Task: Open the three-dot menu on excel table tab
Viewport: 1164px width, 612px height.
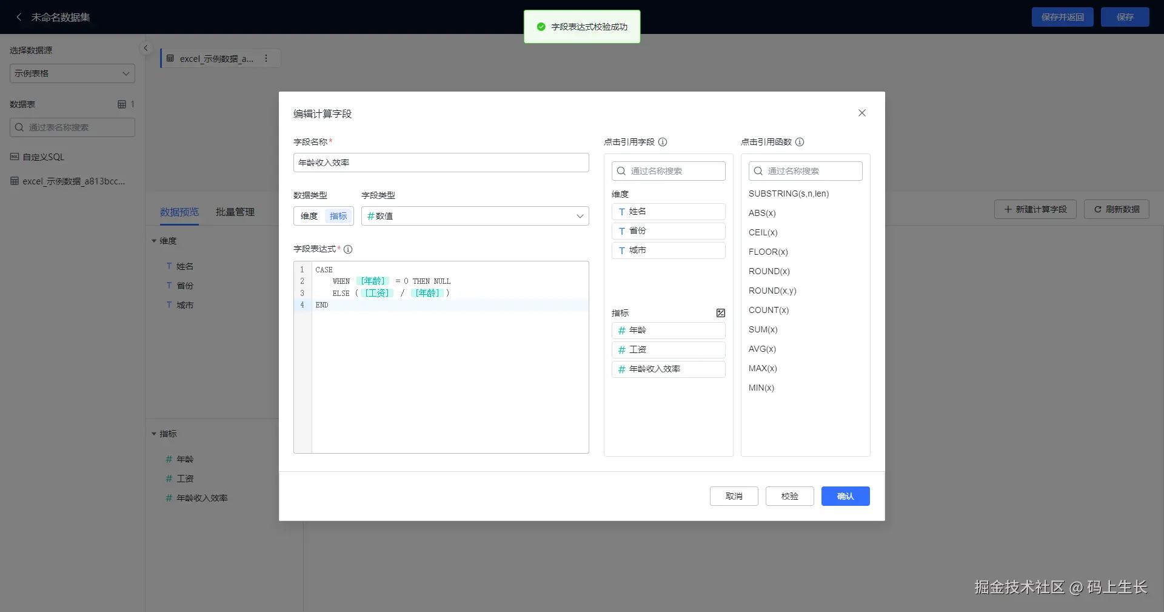Action: [266, 58]
